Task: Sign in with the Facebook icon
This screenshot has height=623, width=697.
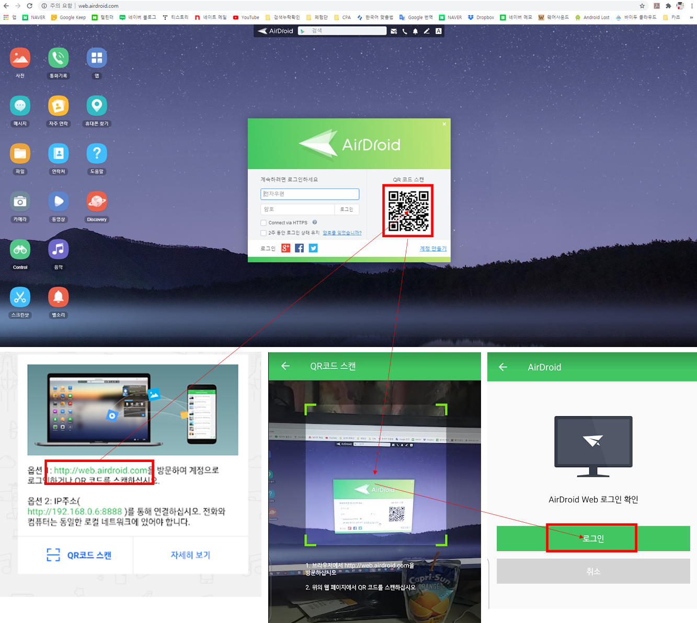Action: tap(299, 248)
